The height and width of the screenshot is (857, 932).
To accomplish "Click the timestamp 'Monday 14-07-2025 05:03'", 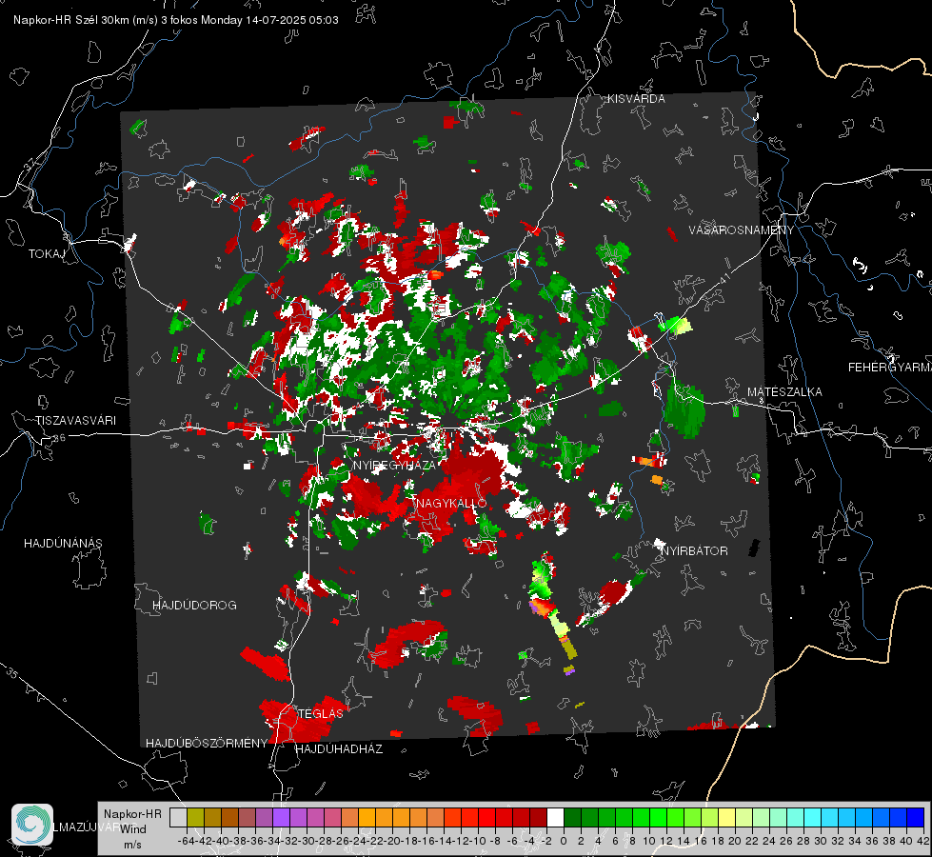I will (269, 20).
